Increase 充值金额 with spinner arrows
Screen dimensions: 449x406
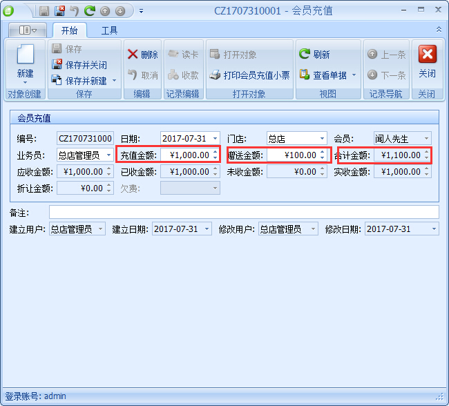click(215, 153)
